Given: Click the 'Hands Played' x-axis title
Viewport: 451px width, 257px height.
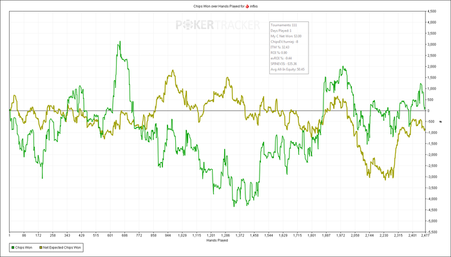Looking at the screenshot, I should [217, 240].
